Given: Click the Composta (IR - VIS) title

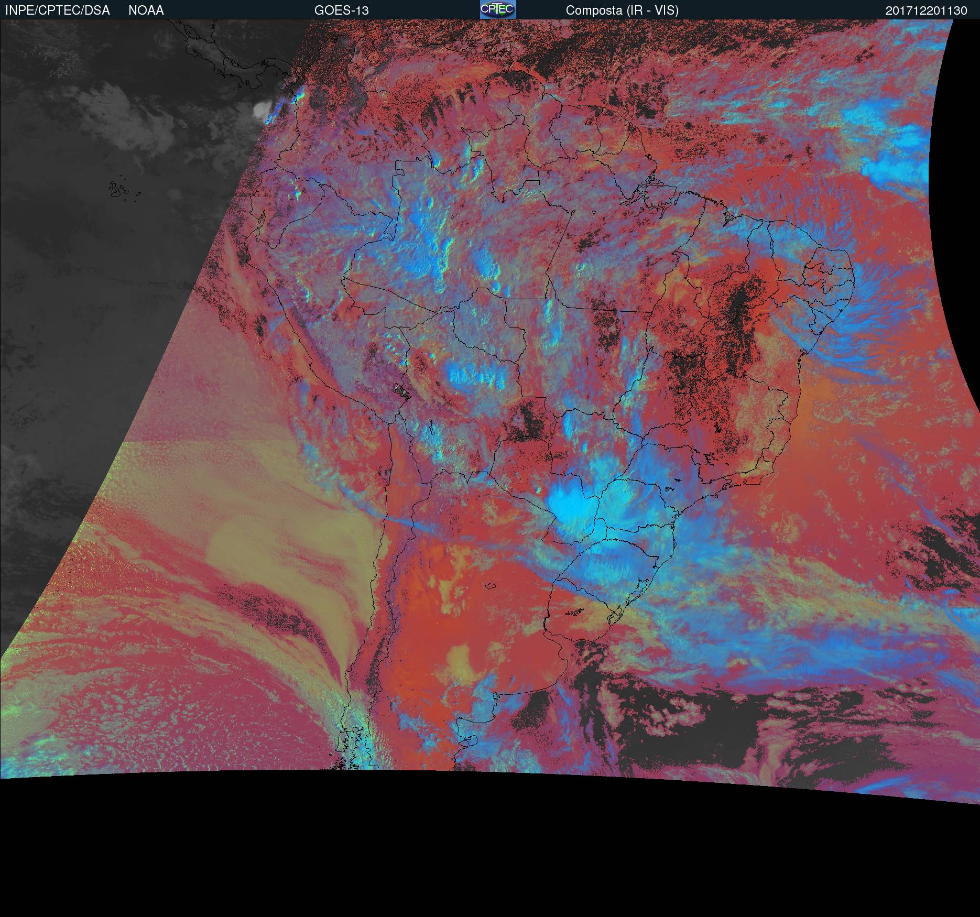Looking at the screenshot, I should pyautogui.click(x=622, y=10).
